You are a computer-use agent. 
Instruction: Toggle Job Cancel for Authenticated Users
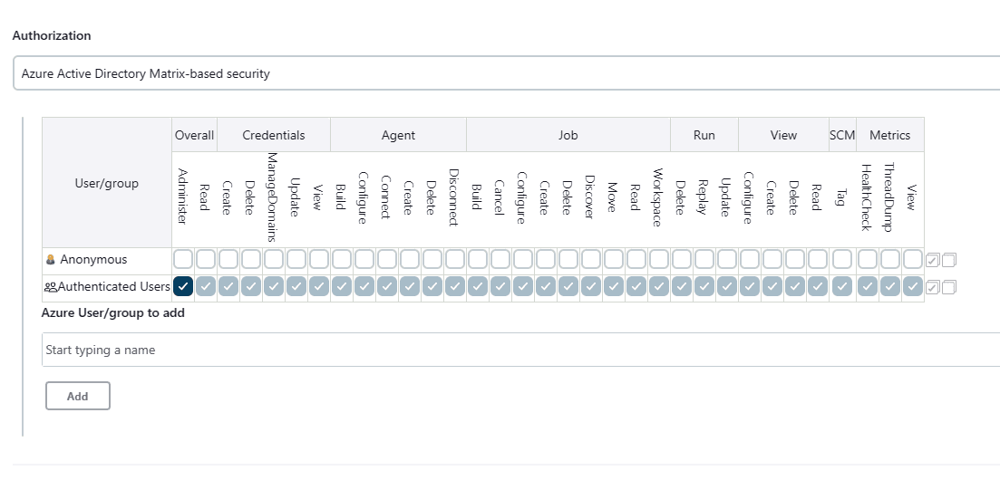click(x=500, y=287)
